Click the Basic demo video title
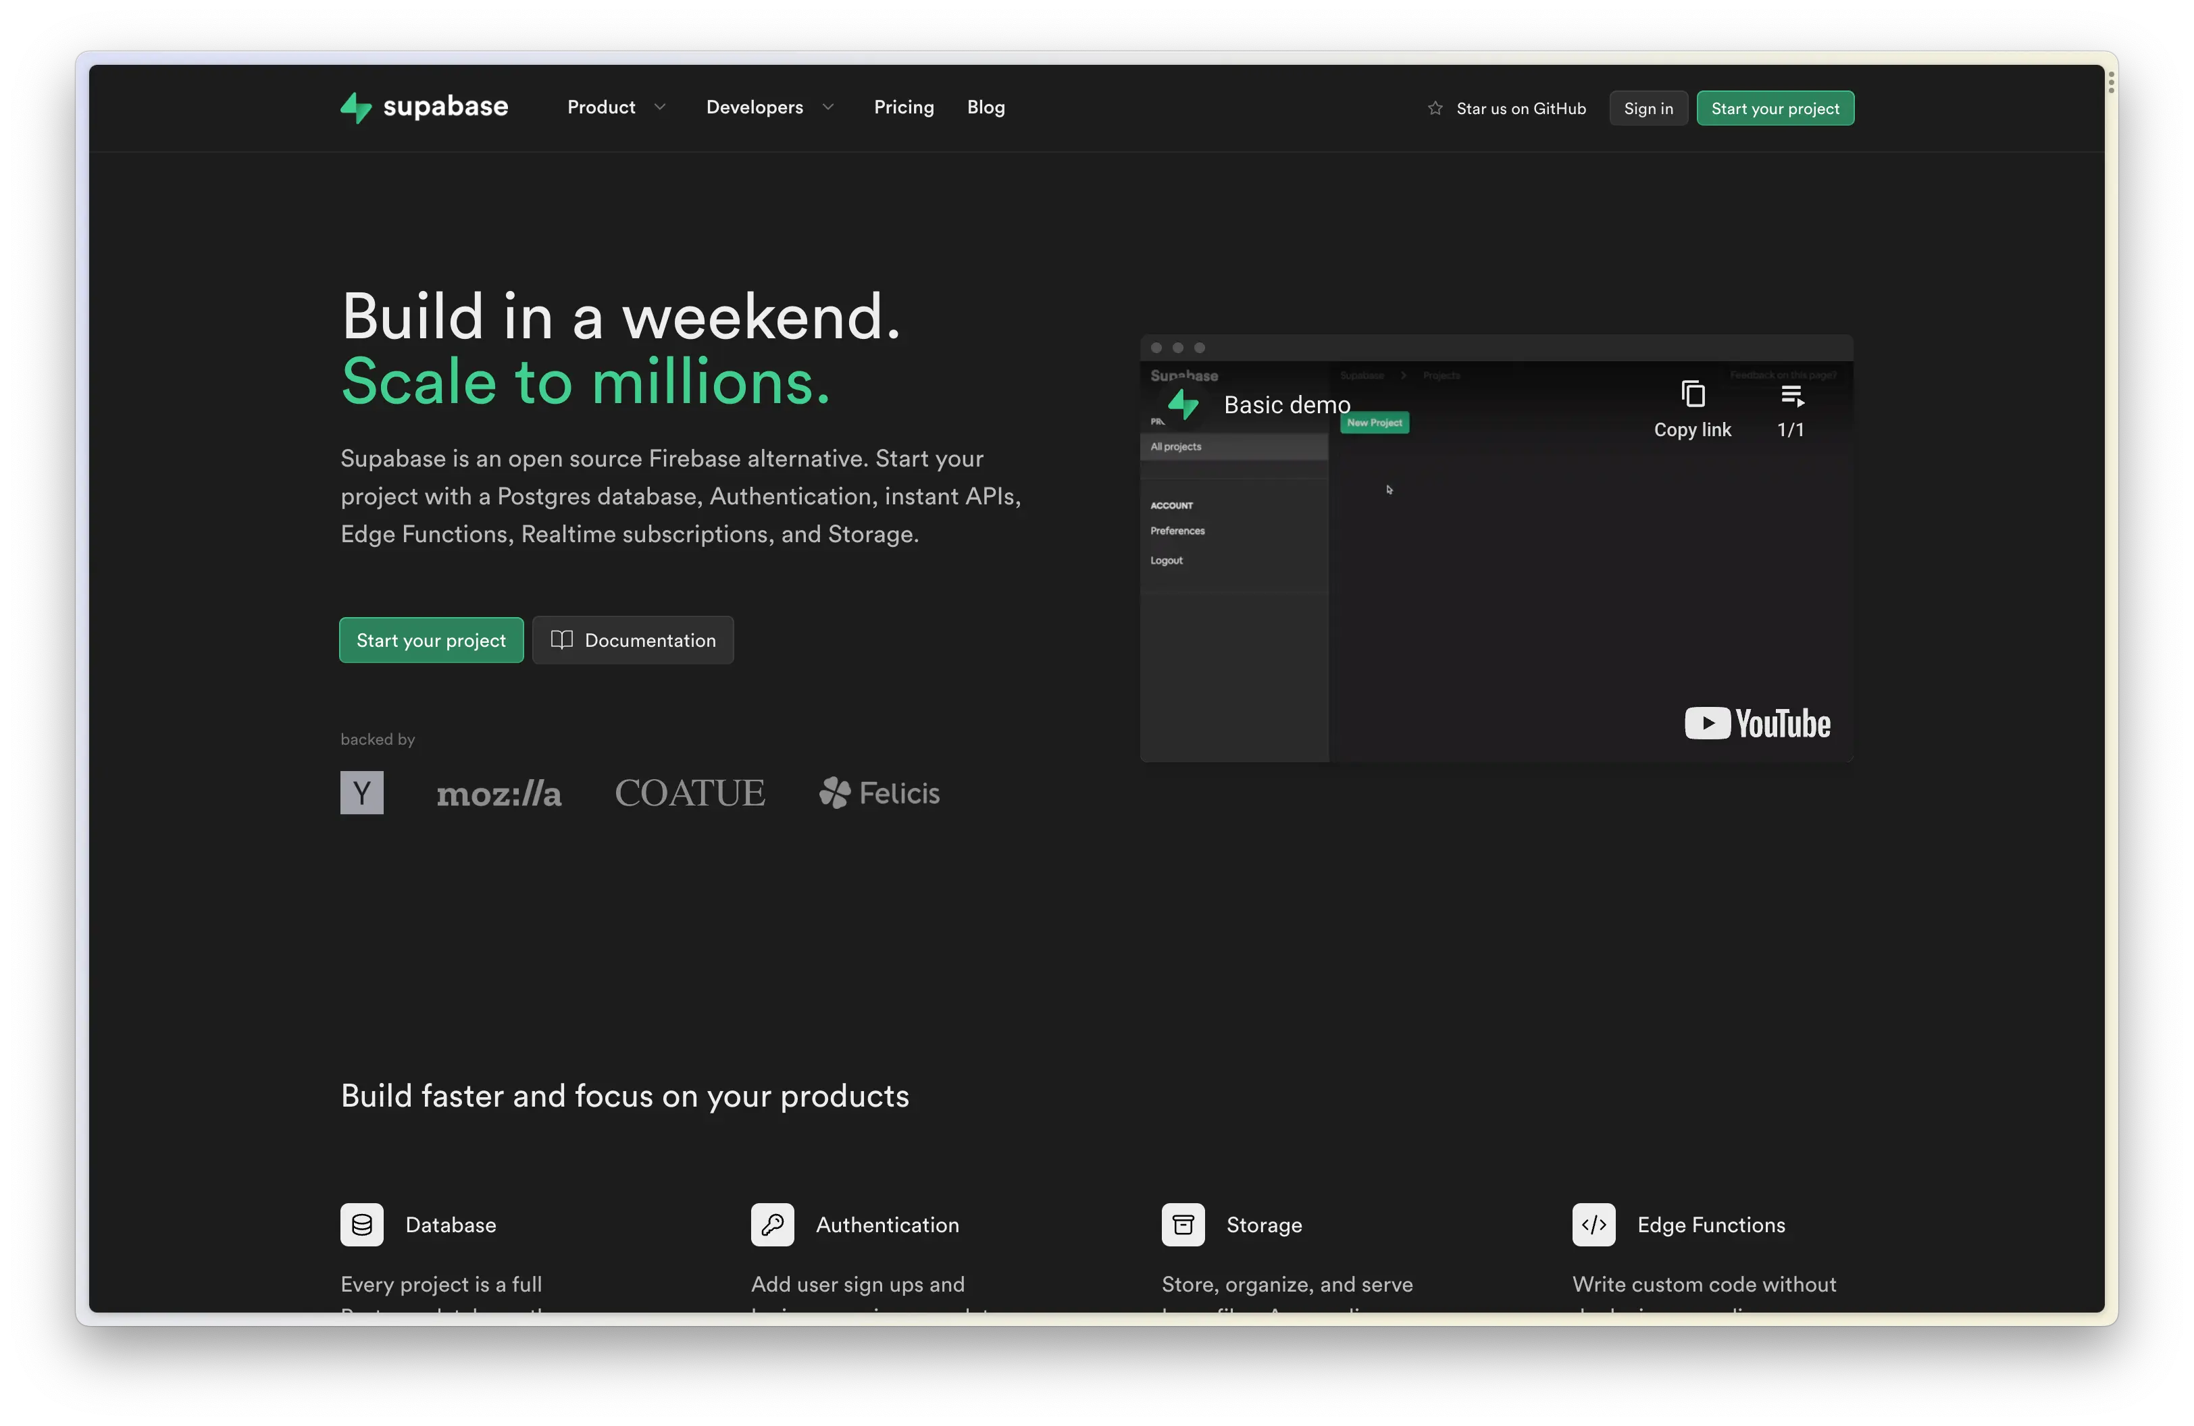This screenshot has width=2194, height=1426. tap(1287, 405)
